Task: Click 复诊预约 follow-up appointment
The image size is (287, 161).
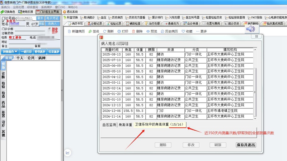Action: (156, 18)
